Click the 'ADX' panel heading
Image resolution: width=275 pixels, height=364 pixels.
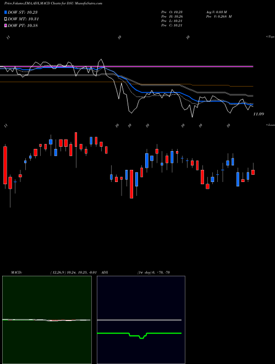point(105,272)
